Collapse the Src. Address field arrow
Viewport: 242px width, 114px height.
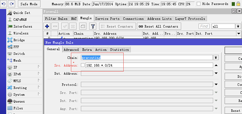216,65
